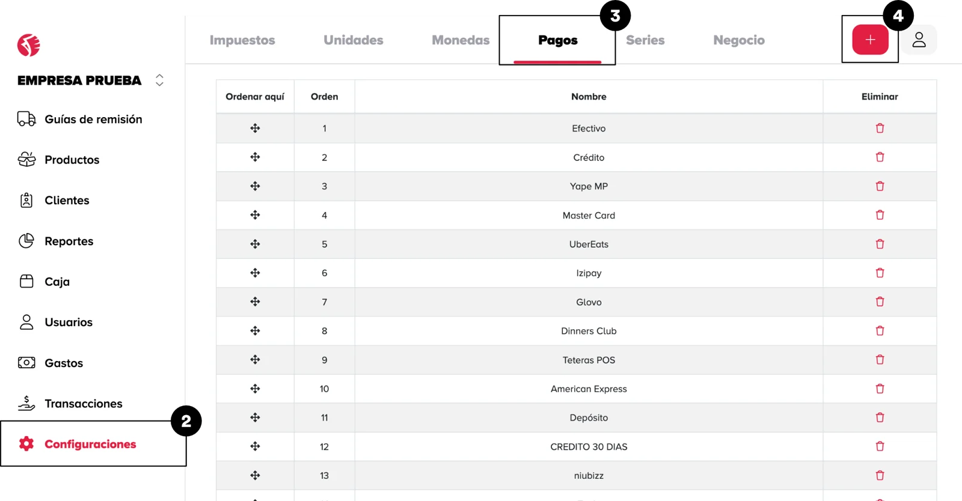Click the red plus add button
The width and height of the screenshot is (962, 501).
coord(870,40)
